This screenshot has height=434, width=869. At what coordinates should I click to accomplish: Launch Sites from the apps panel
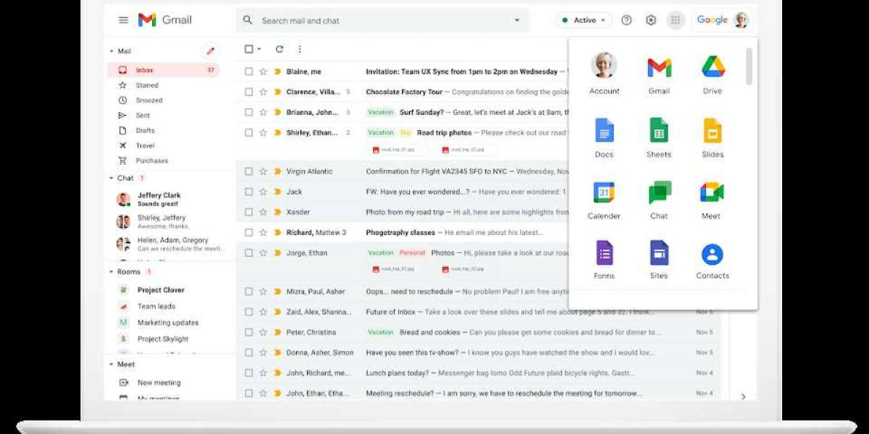click(x=659, y=260)
